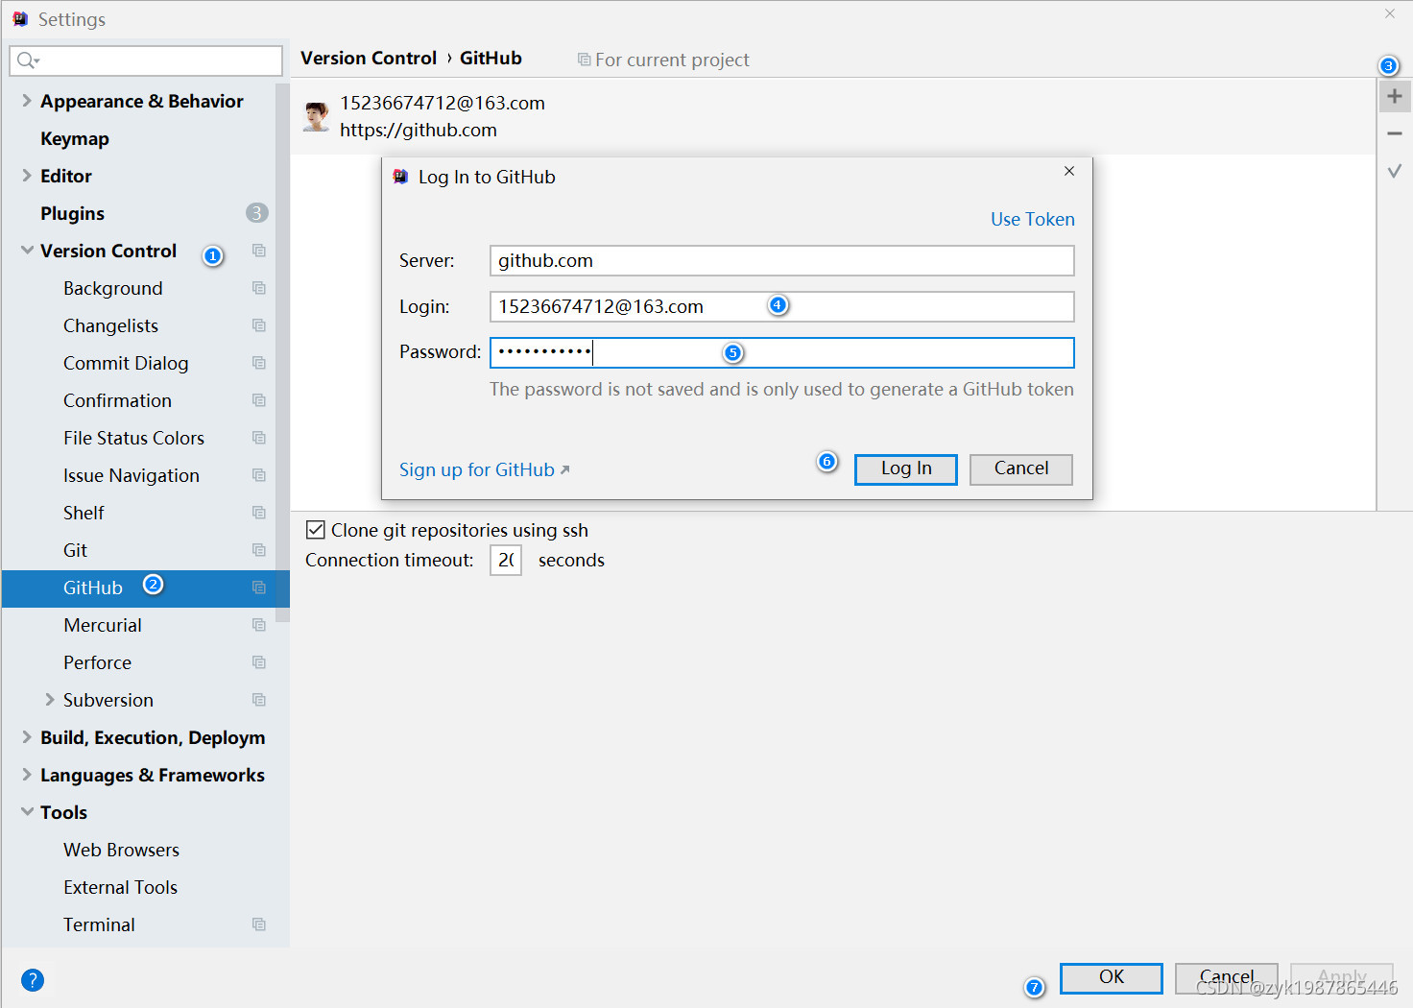Click project-level icon beside Confirmation
Screen dimensions: 1413x1008
tap(259, 400)
